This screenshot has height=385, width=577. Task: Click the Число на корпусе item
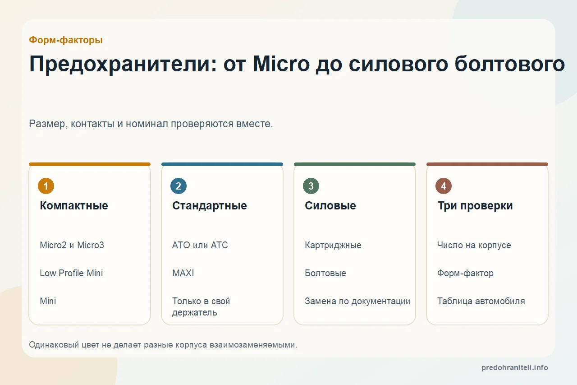point(474,245)
